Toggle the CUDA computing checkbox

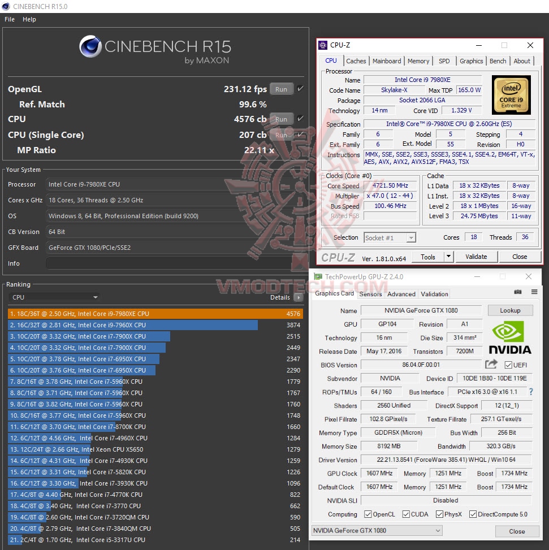click(406, 514)
